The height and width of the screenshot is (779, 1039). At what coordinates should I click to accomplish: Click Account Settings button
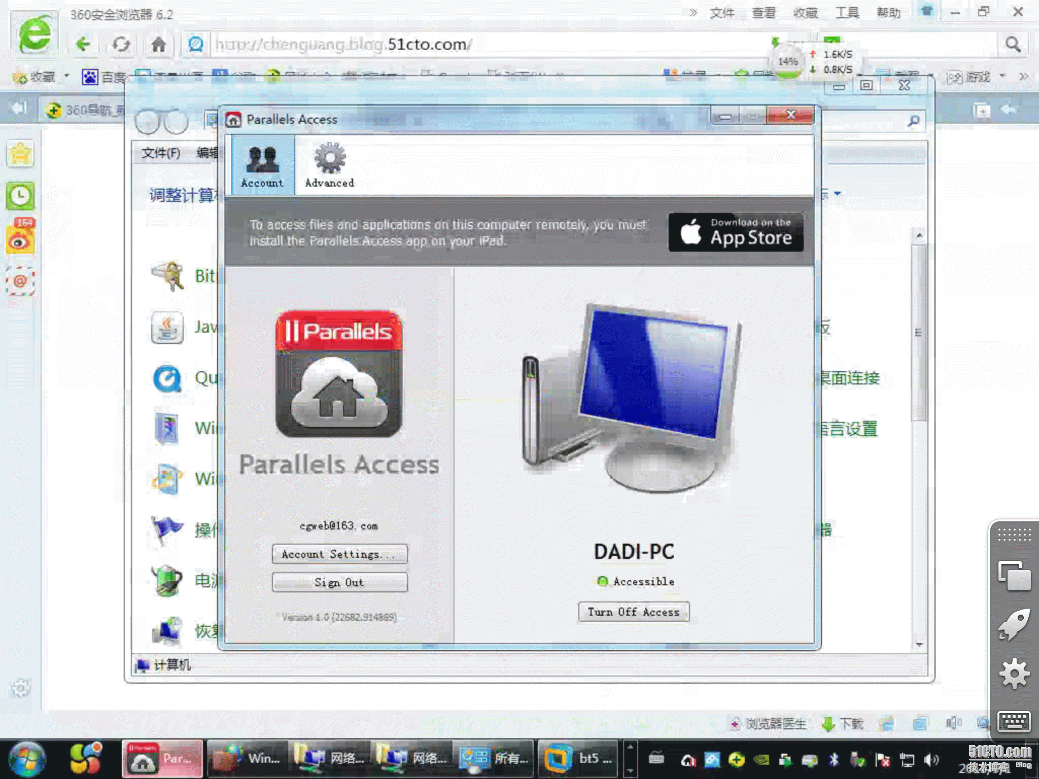[339, 554]
